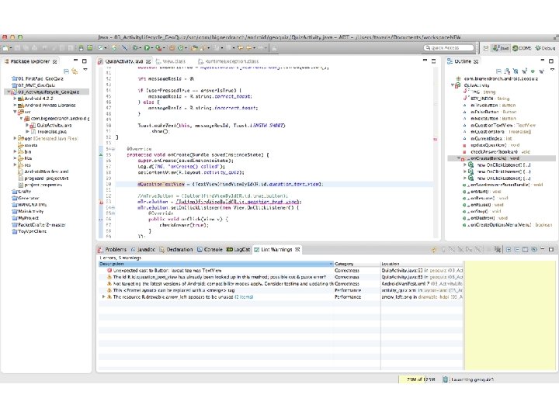Switch to the LogCat tab

click(238, 249)
